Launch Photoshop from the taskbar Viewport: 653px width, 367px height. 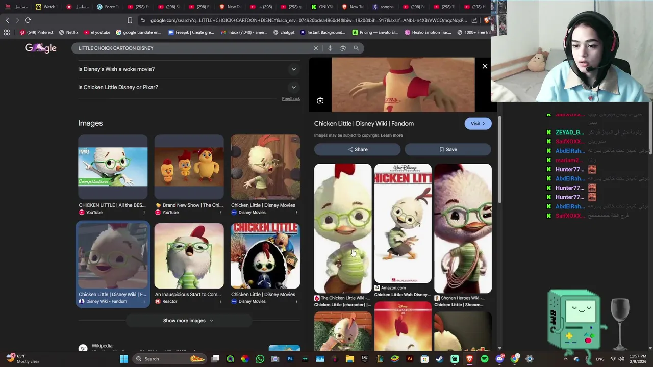point(290,359)
